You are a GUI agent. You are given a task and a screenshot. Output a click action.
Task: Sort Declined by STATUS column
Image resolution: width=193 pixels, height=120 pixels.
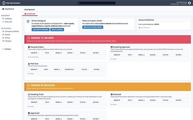tap(166, 100)
